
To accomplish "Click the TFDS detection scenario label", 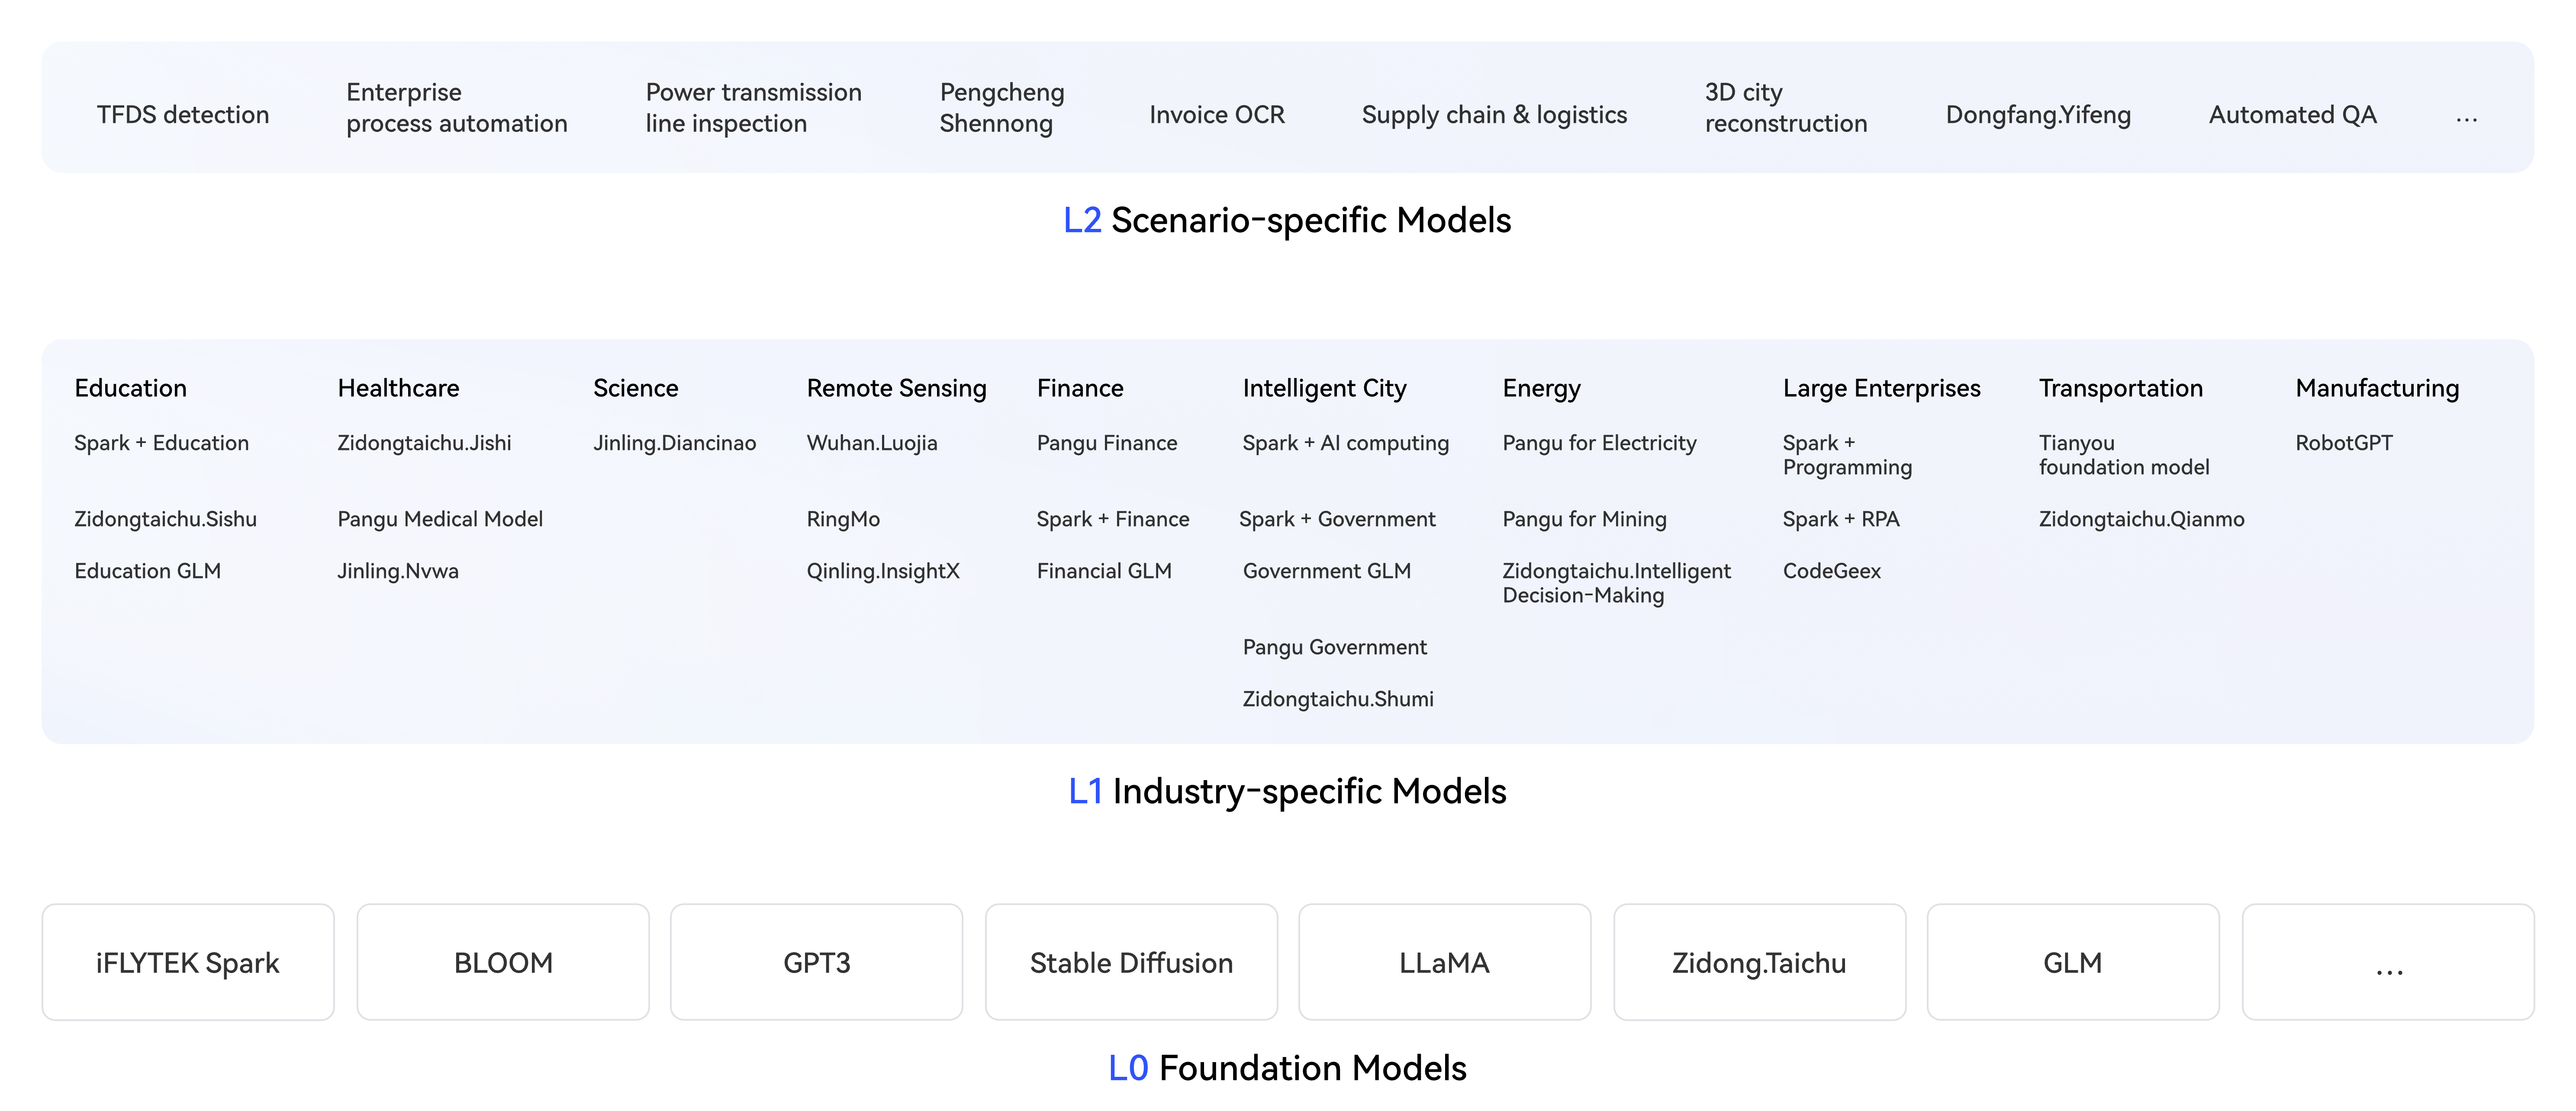I will pos(183,115).
